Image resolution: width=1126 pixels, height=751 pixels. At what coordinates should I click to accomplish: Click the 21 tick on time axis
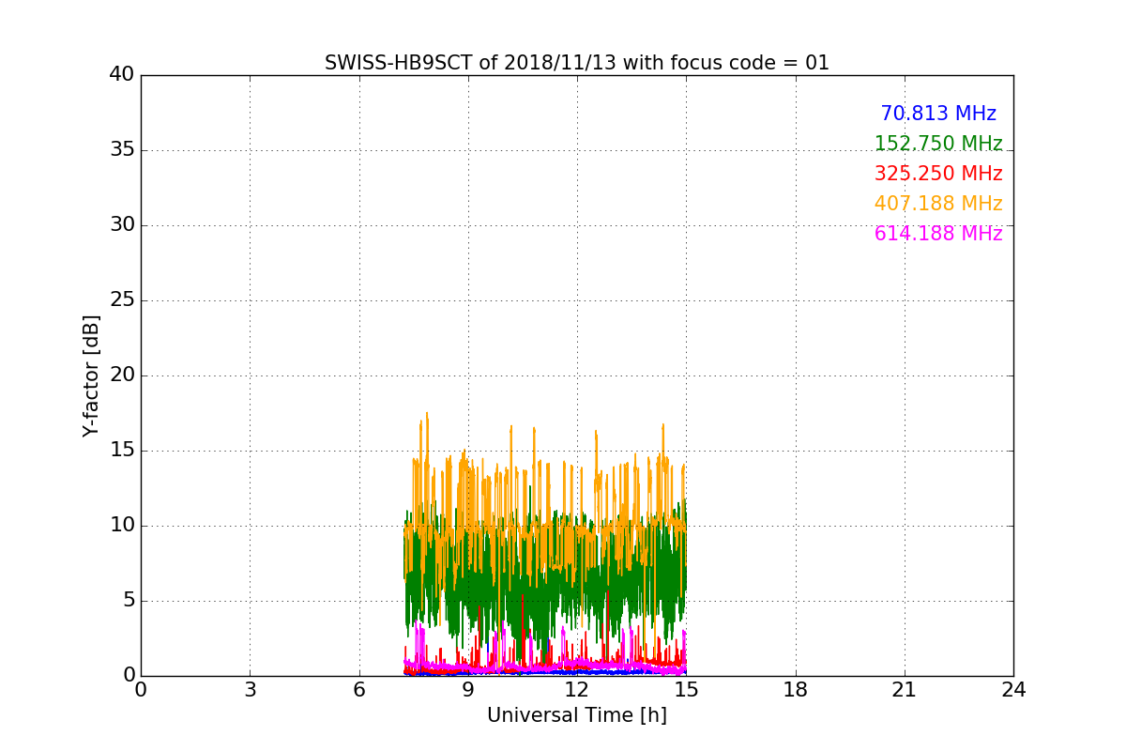point(905,690)
